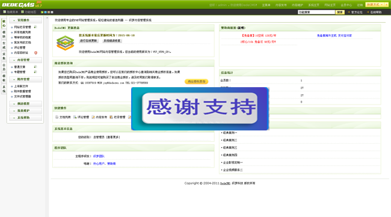Click bullet icon beside 上传新文件
391x217 pixels.
click(x=11, y=87)
